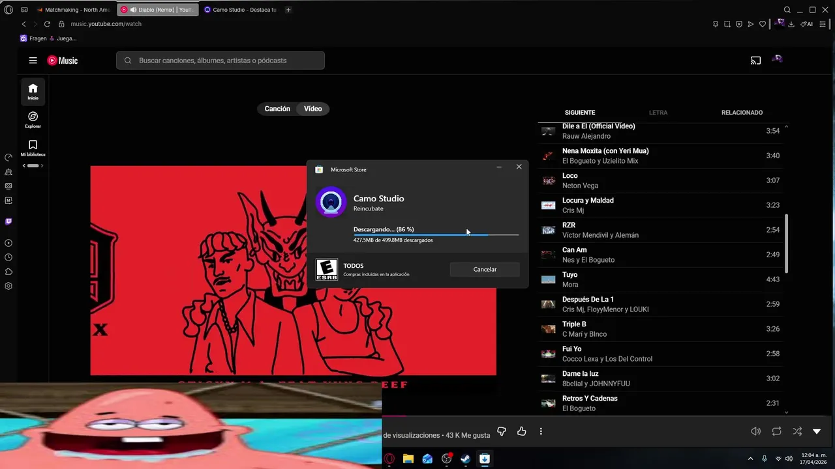
Task: Click the Triple B song thumbnail
Action: [549, 329]
